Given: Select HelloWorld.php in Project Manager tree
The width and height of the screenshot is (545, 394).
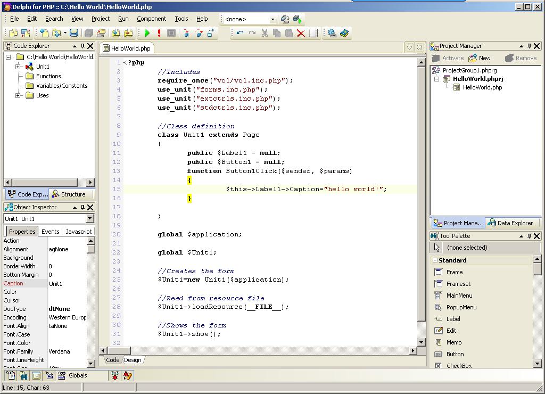Looking at the screenshot, I should [482, 88].
